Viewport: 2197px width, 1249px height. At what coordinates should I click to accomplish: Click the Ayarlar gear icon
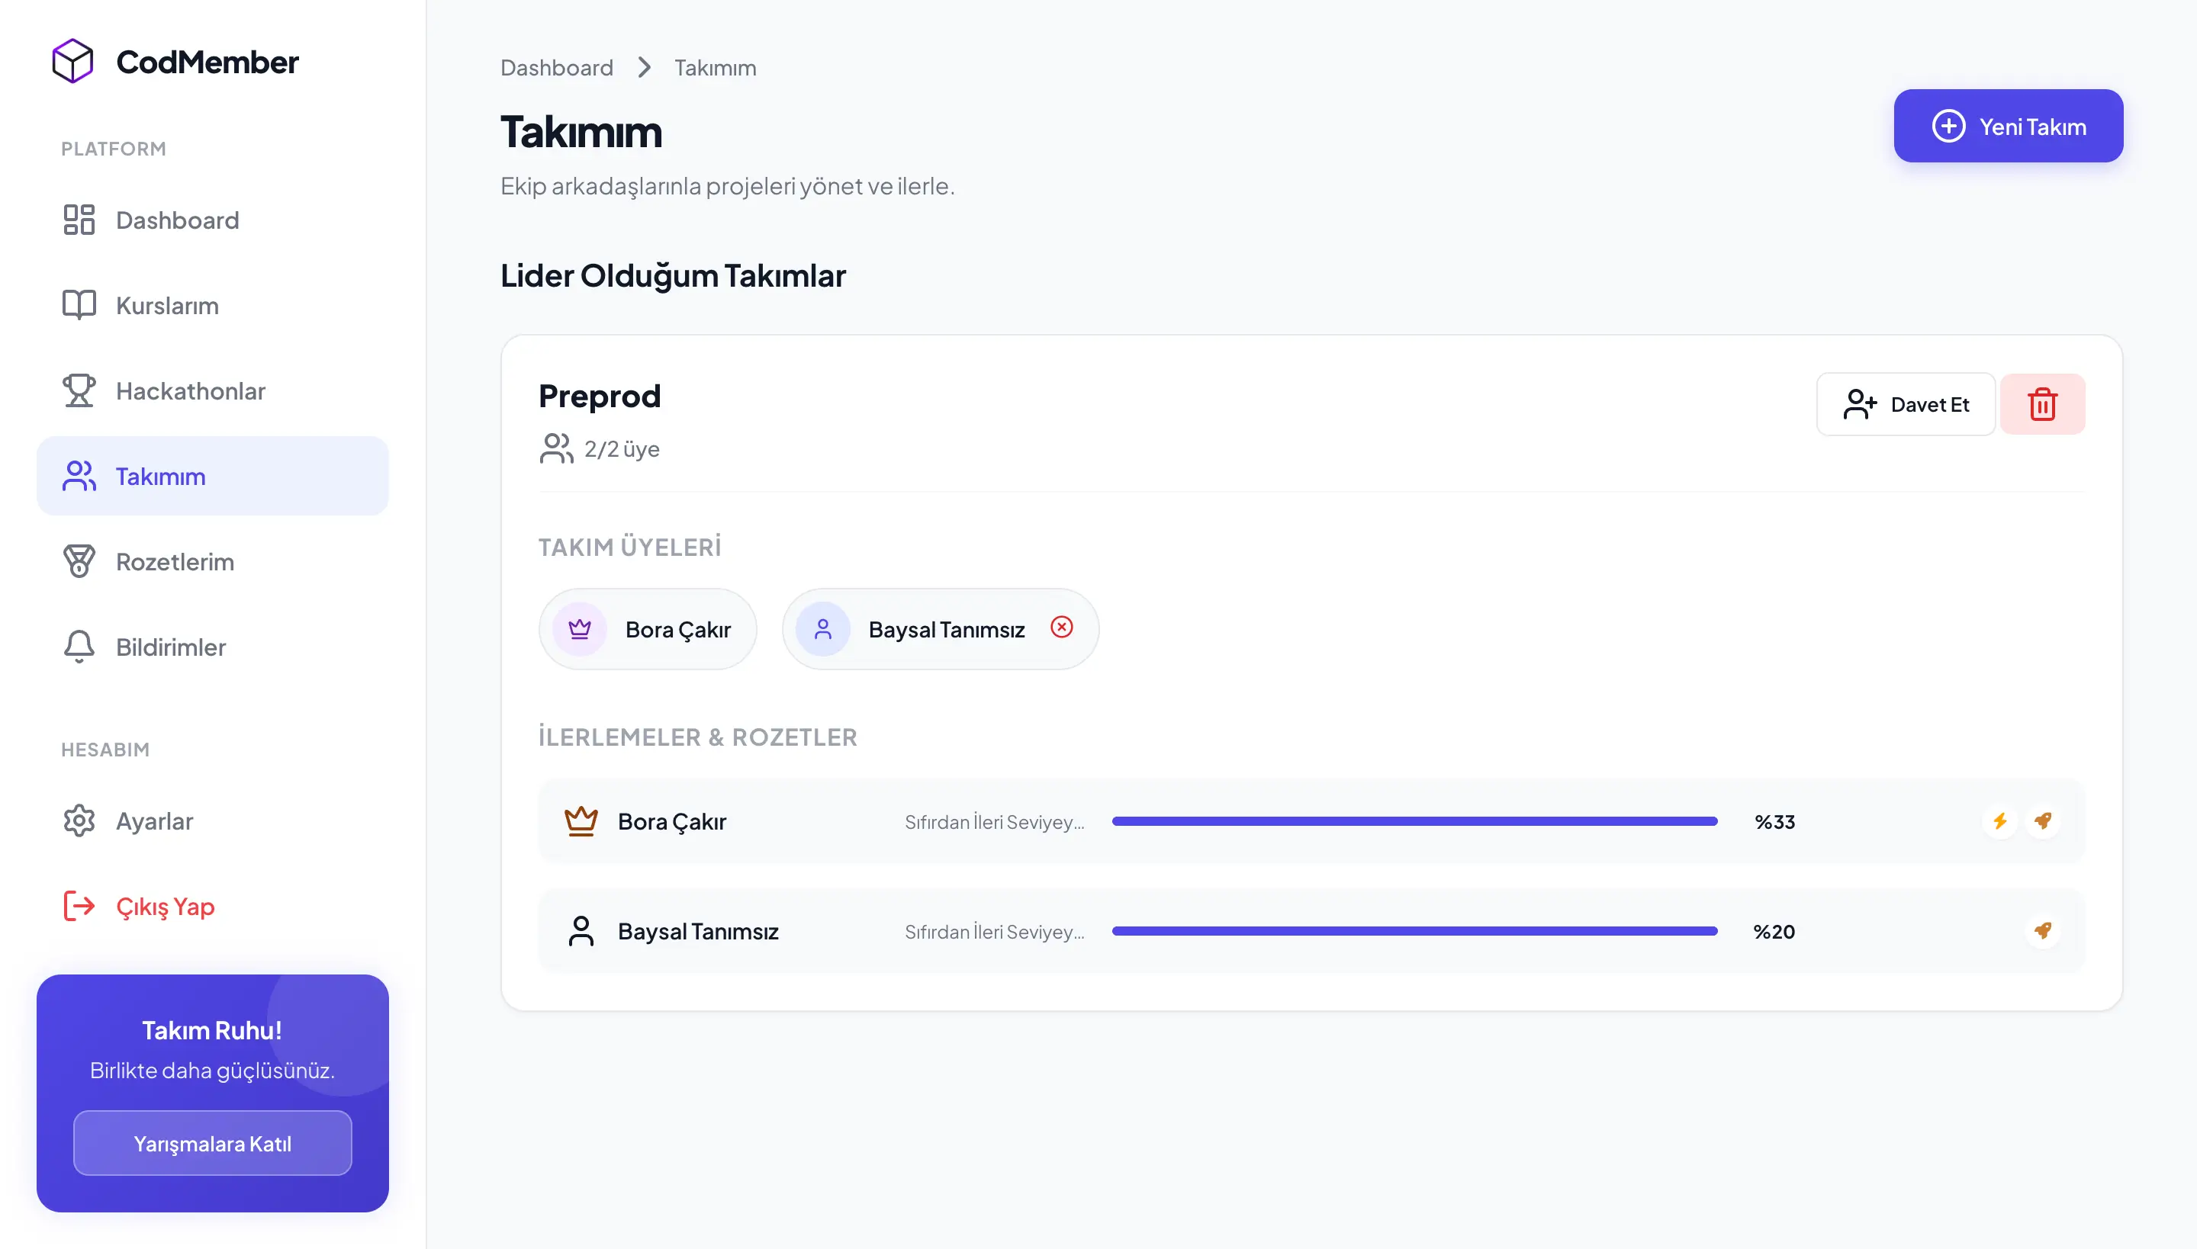pyautogui.click(x=79, y=821)
